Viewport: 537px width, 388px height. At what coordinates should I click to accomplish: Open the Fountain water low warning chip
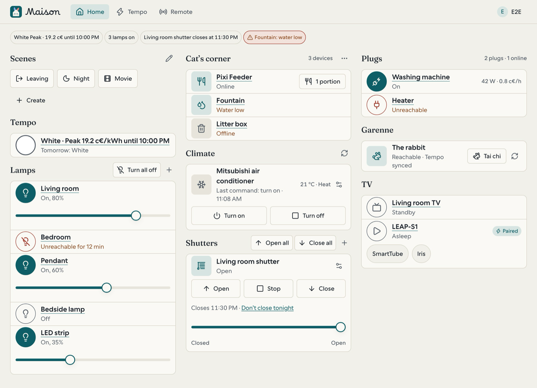[275, 37]
